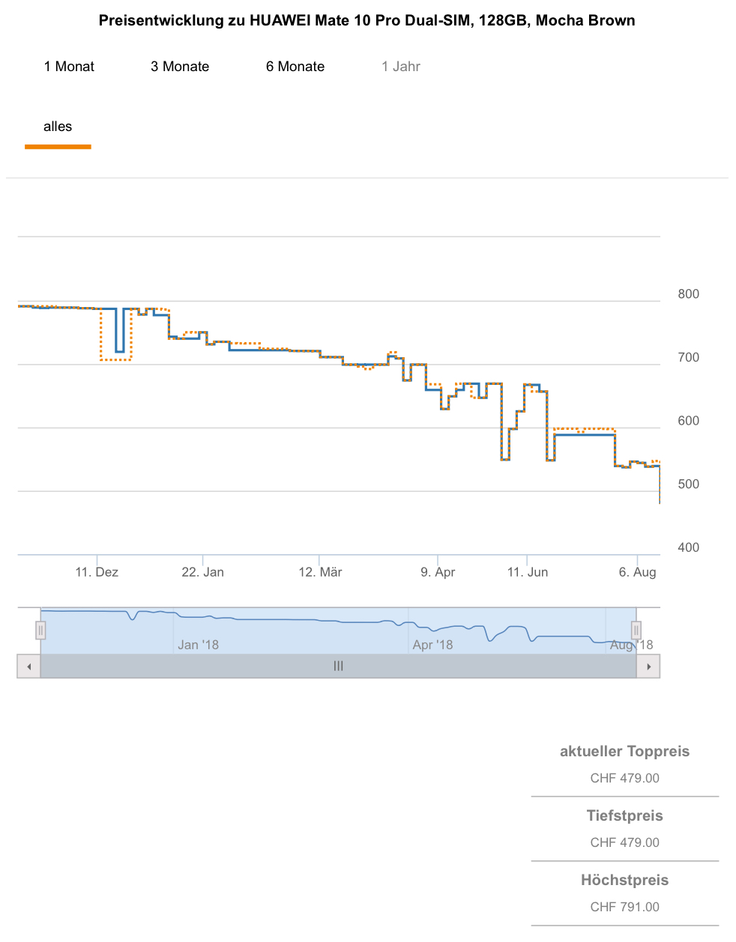This screenshot has width=736, height=942.
Task: Switch to the 3 Monate range
Action: (x=180, y=67)
